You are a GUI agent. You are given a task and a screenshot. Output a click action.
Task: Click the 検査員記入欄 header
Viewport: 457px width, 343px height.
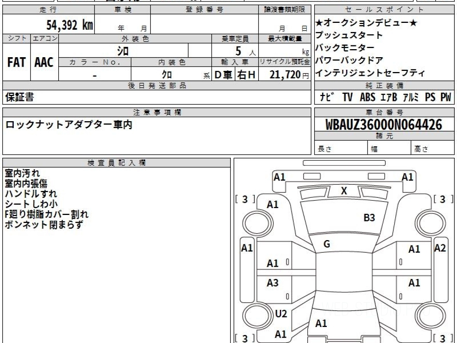click(117, 163)
